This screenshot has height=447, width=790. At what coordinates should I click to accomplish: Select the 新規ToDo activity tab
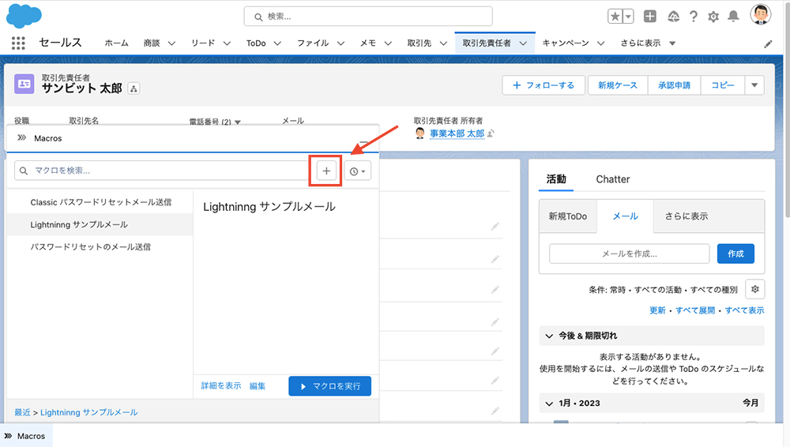click(x=568, y=216)
